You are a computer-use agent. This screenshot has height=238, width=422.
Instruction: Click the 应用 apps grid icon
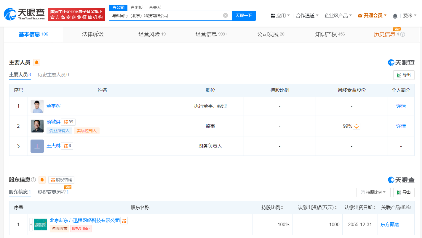tap(273, 15)
